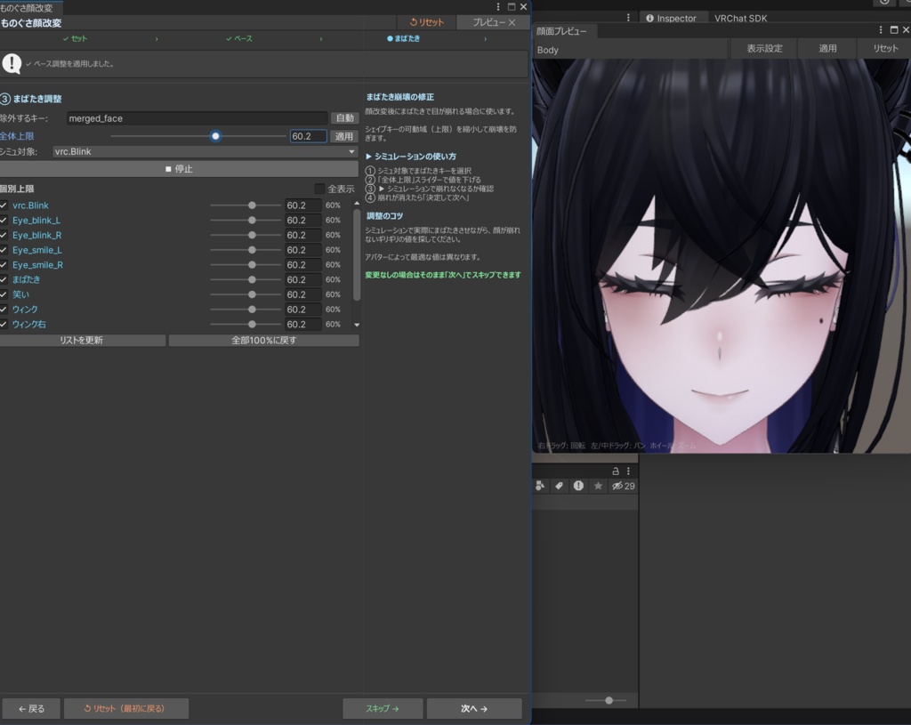Image resolution: width=911 pixels, height=725 pixels.
Task: Uncheck the vrc.Blink checkbox
Action: [x=4, y=205]
